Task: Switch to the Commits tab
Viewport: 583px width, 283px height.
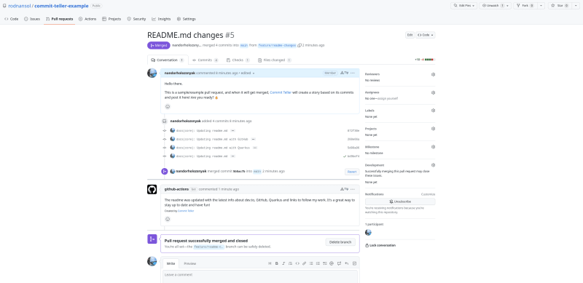Action: click(206, 60)
